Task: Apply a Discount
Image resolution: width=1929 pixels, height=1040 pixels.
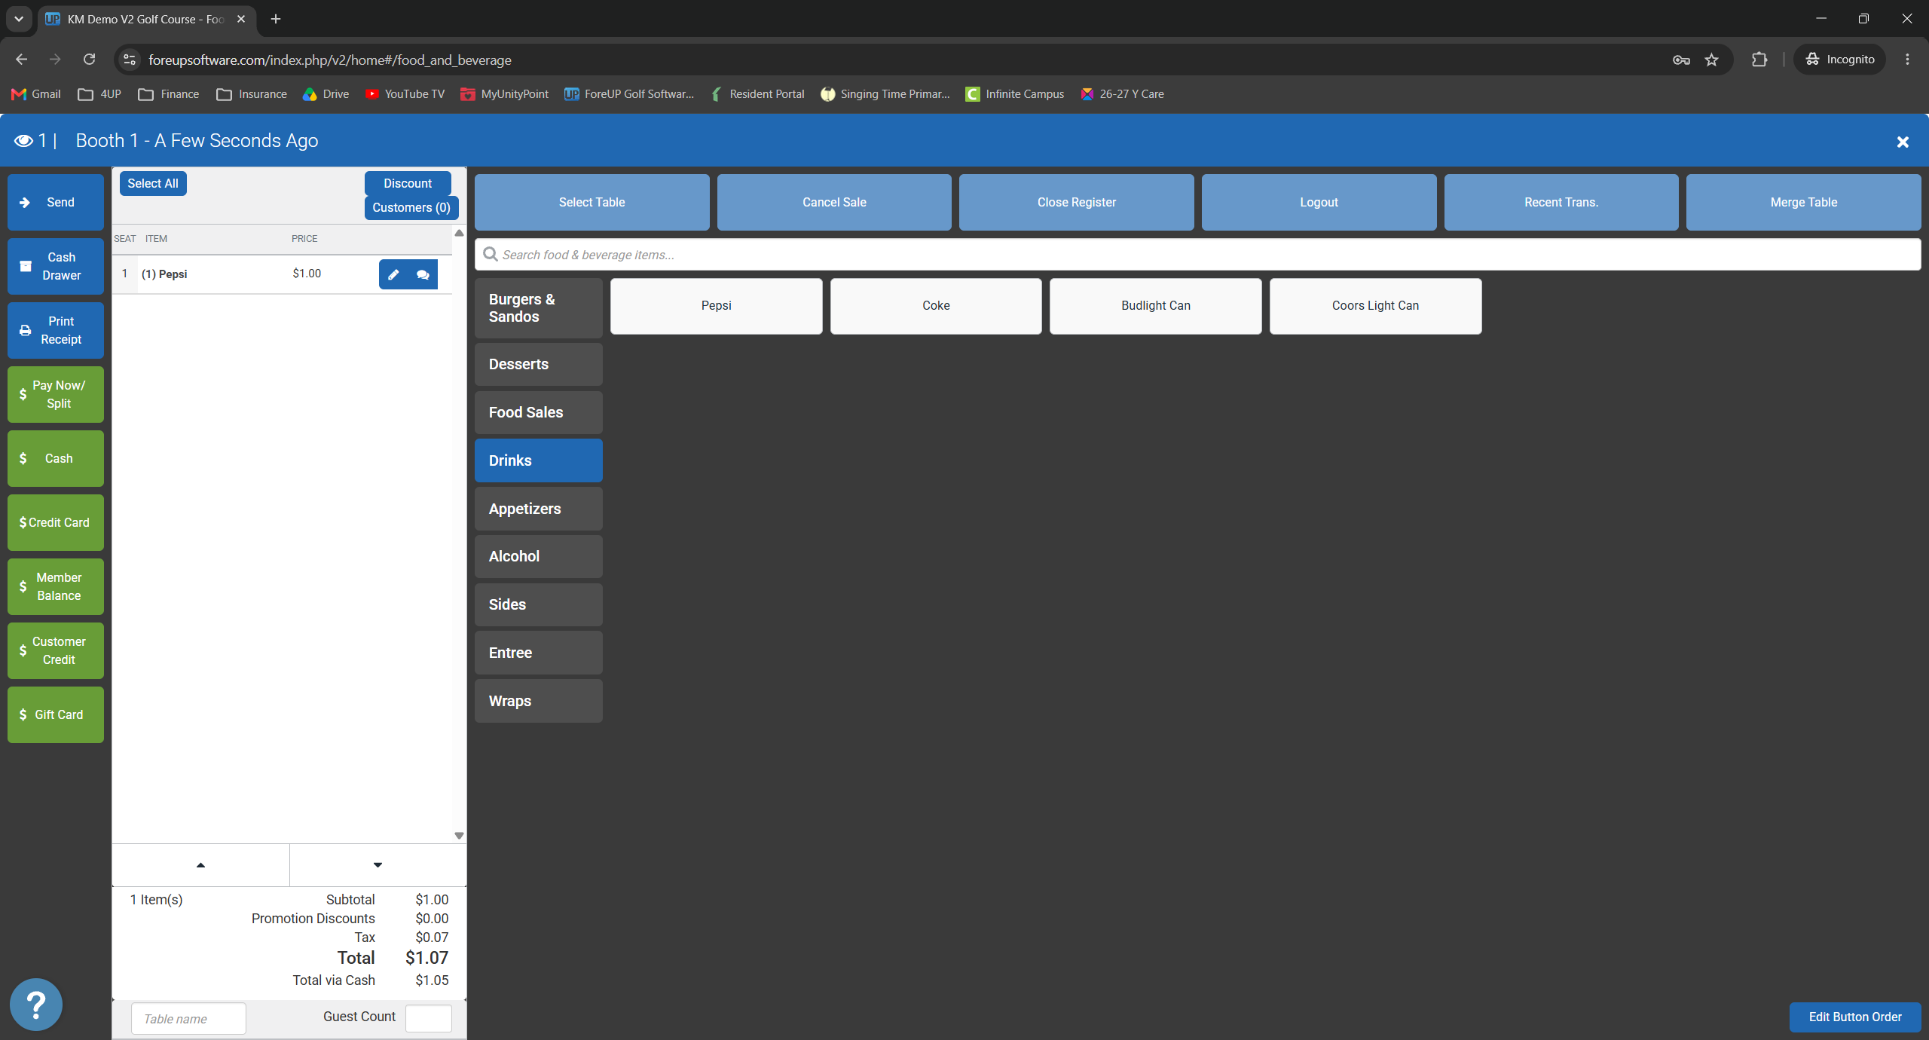Action: coord(408,183)
